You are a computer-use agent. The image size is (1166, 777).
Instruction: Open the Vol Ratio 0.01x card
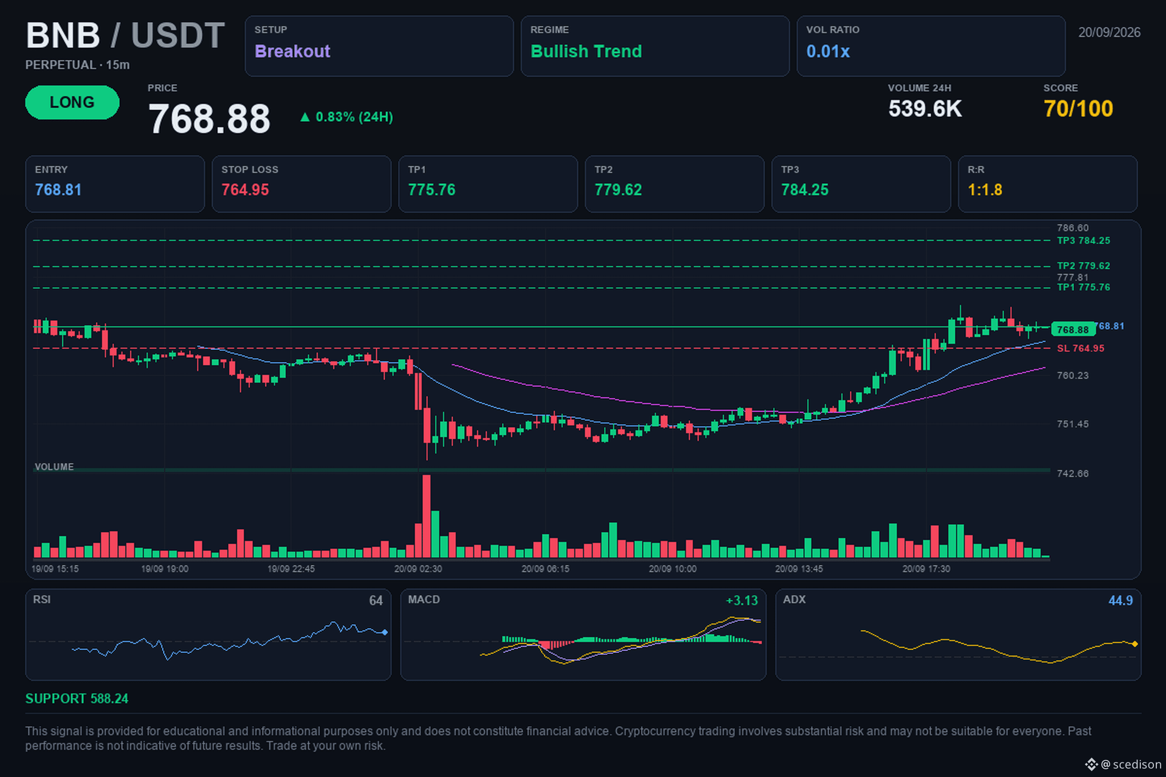tap(931, 46)
